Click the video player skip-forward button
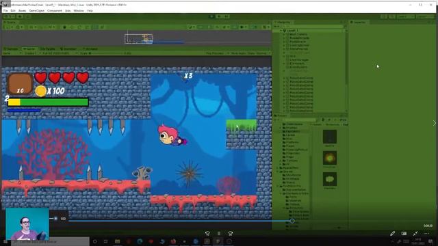The image size is (438, 246). (230, 234)
